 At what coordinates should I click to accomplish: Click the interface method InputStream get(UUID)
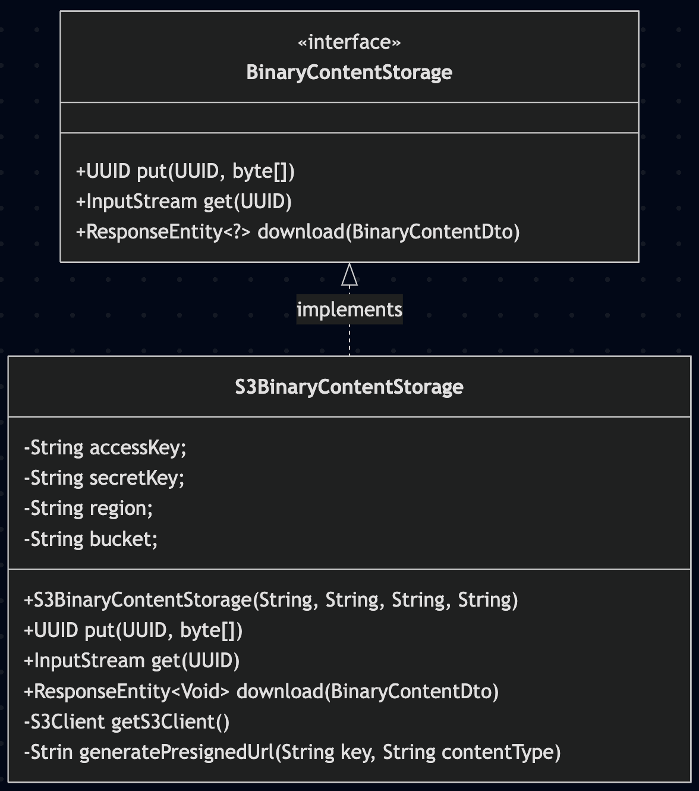click(184, 202)
